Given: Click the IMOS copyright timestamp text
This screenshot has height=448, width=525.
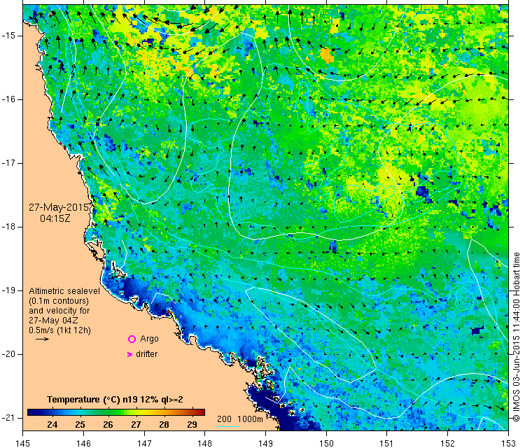Looking at the screenshot, I should click(x=517, y=337).
